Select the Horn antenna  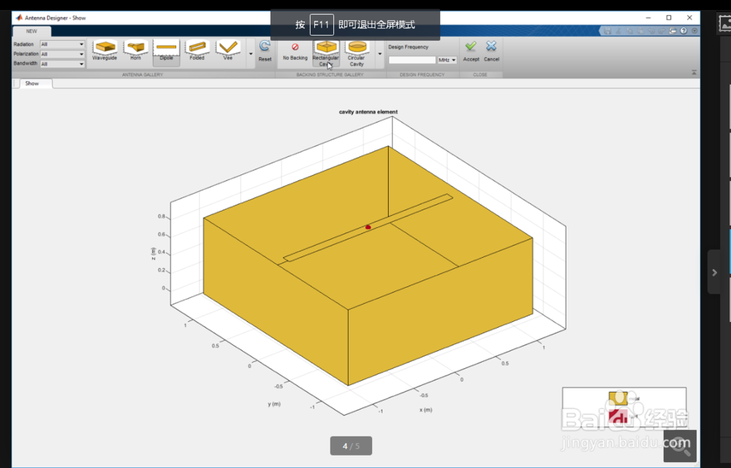pyautogui.click(x=136, y=50)
